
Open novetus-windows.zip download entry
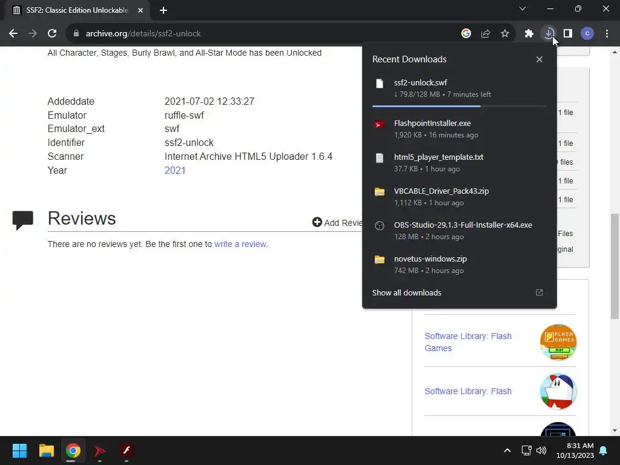[460, 265]
